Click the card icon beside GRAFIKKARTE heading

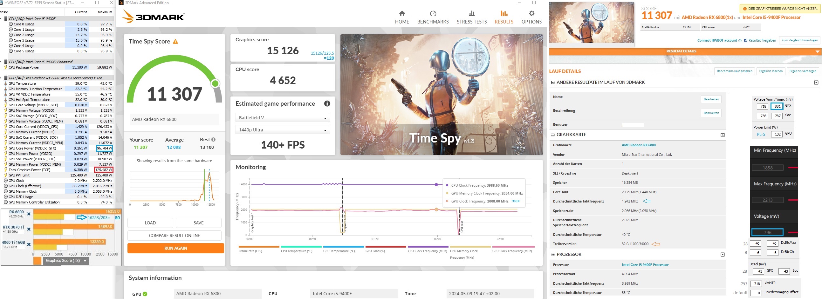553,135
